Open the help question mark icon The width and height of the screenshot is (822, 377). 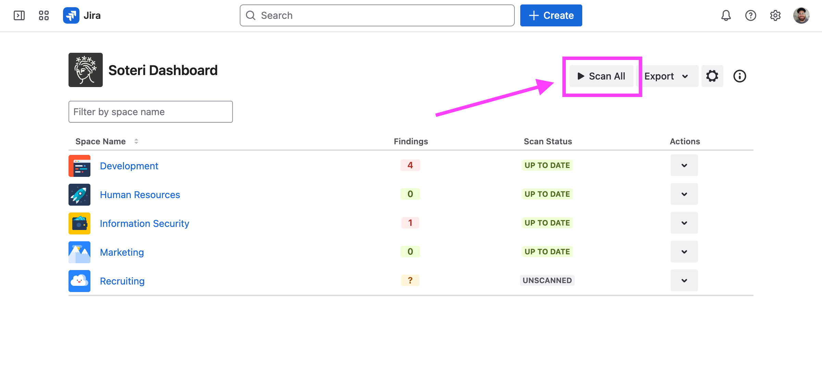click(x=750, y=15)
